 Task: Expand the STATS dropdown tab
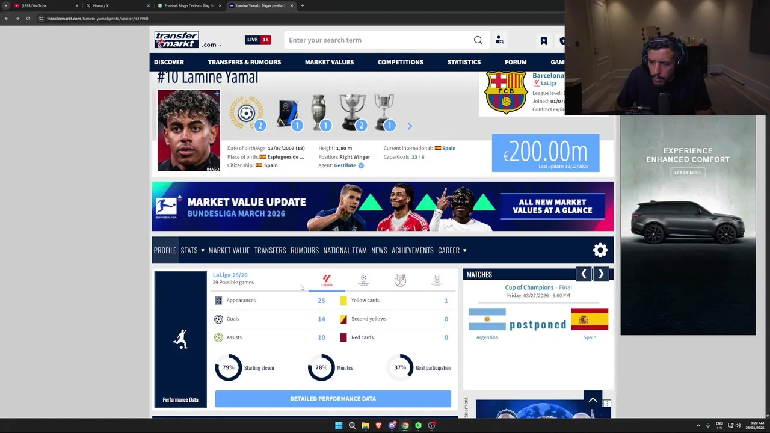click(192, 250)
